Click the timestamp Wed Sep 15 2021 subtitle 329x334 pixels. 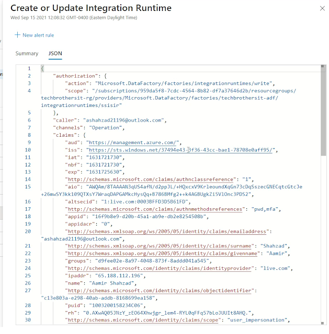point(74,18)
